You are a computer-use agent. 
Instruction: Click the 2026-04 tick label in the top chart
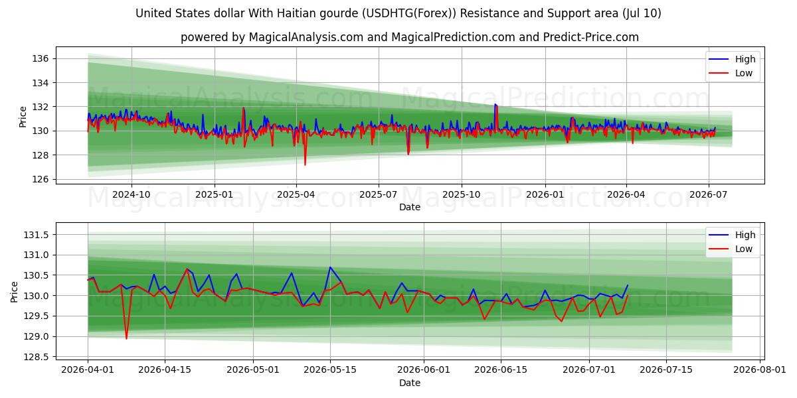click(x=626, y=194)
